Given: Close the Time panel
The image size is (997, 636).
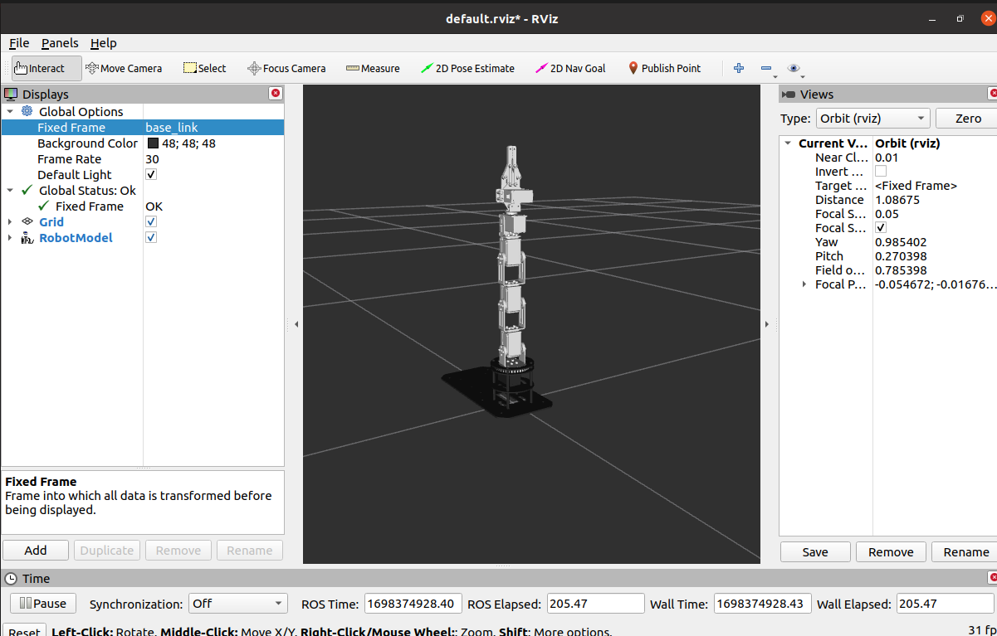Looking at the screenshot, I should click(x=992, y=577).
